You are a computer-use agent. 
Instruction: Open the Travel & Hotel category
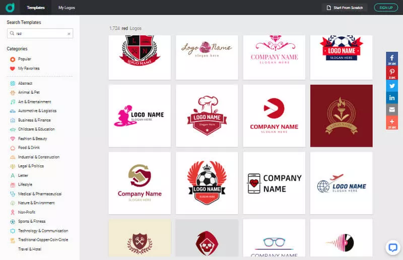(30, 249)
